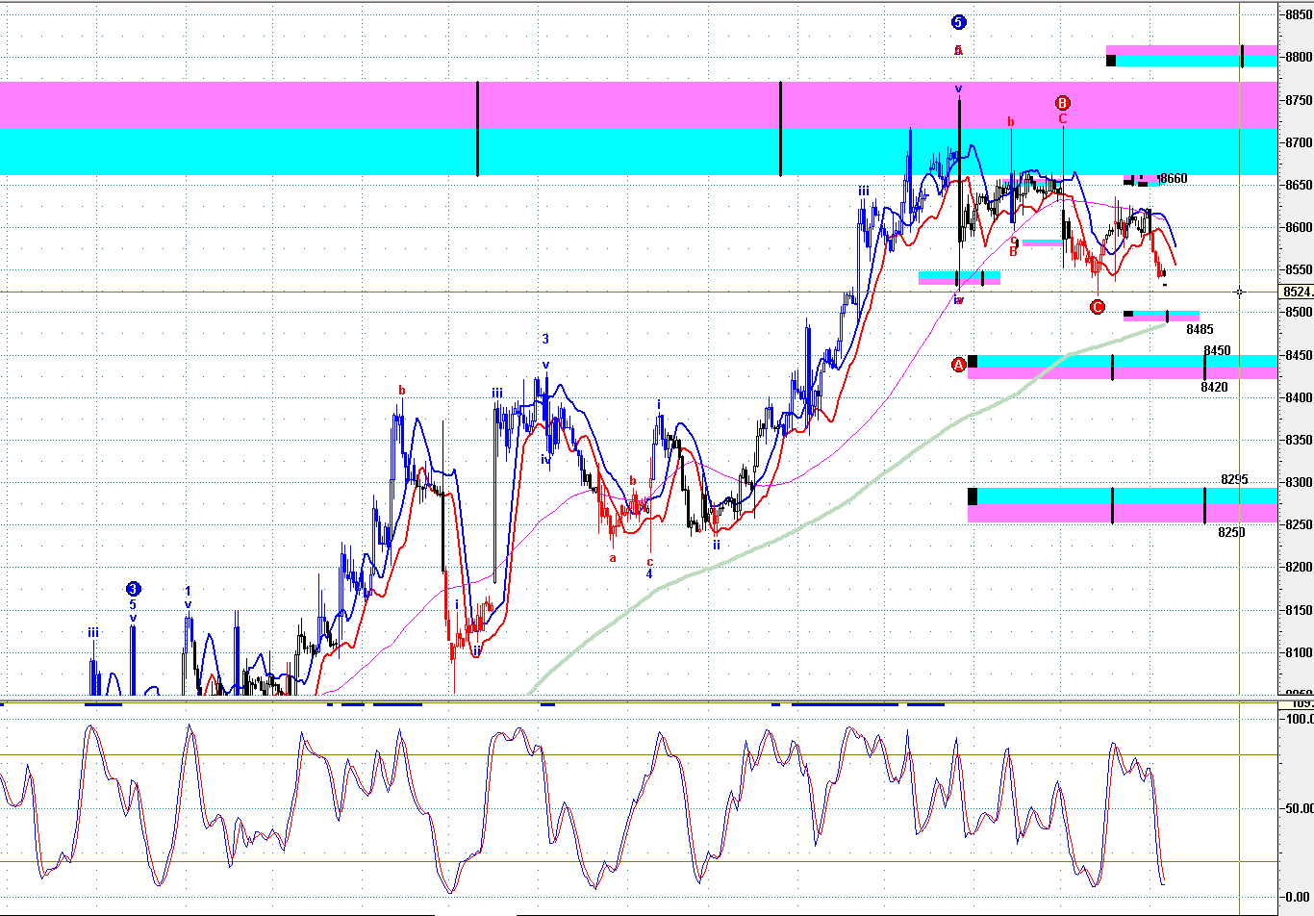The height and width of the screenshot is (916, 1314).
Task: Click the blue iv label beneath the uncircled 3
Action: tap(545, 460)
